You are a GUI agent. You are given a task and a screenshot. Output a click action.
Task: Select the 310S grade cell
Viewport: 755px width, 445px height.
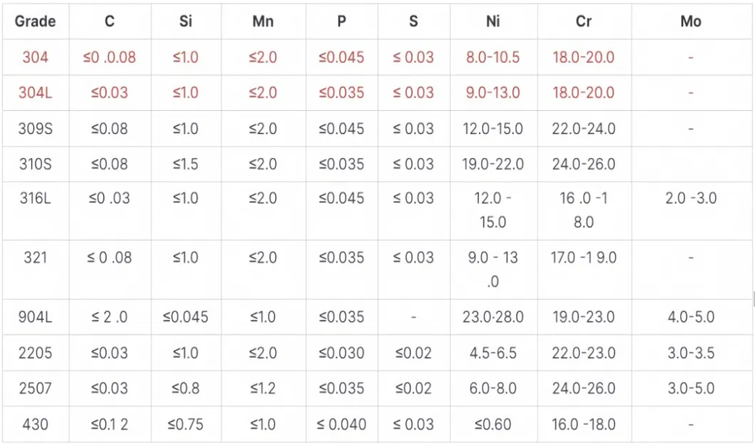click(x=35, y=164)
